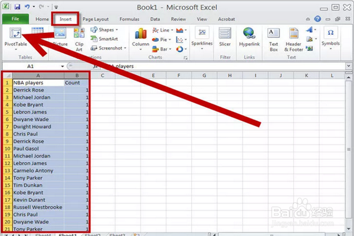Open Sparklines options
Screen dimensions: 354x236
point(202,38)
